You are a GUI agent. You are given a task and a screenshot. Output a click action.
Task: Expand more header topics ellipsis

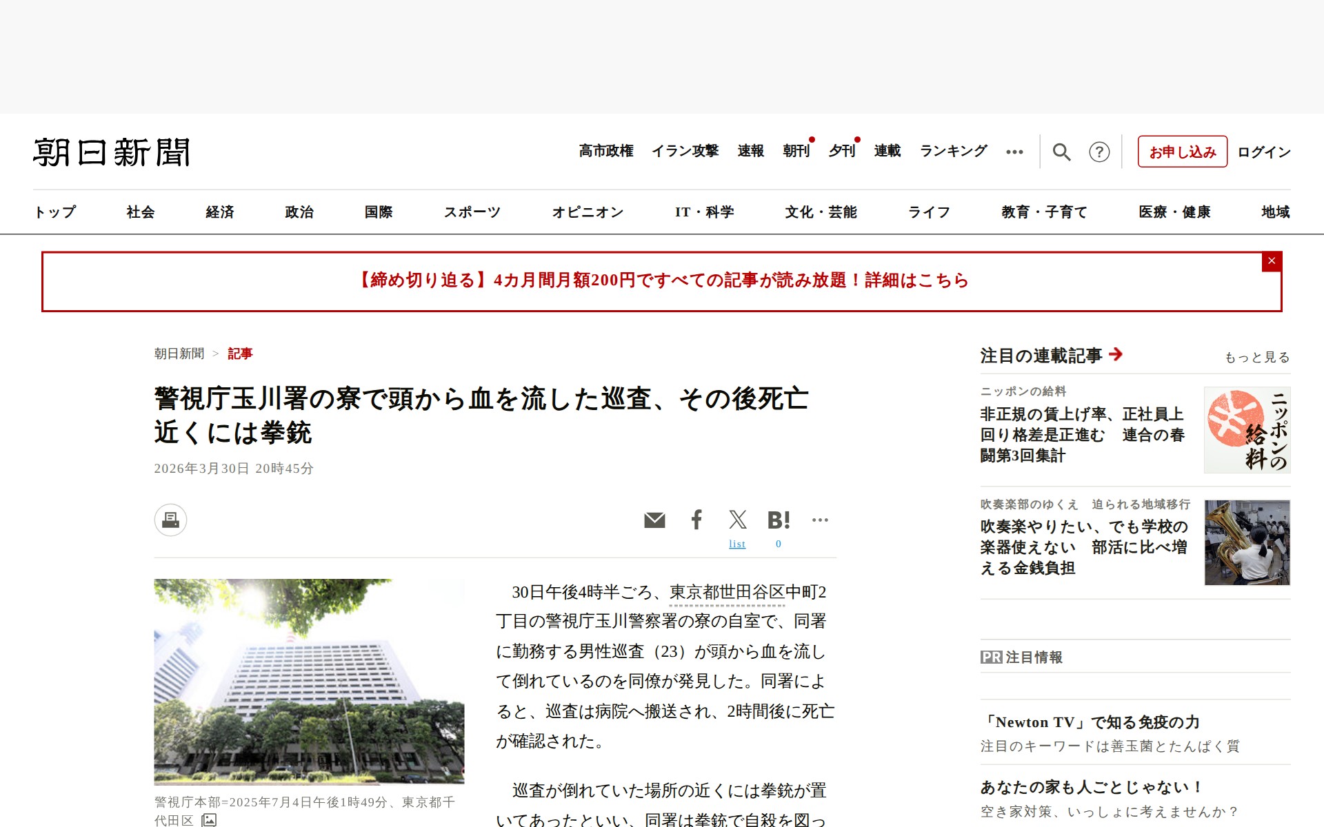pyautogui.click(x=1014, y=152)
